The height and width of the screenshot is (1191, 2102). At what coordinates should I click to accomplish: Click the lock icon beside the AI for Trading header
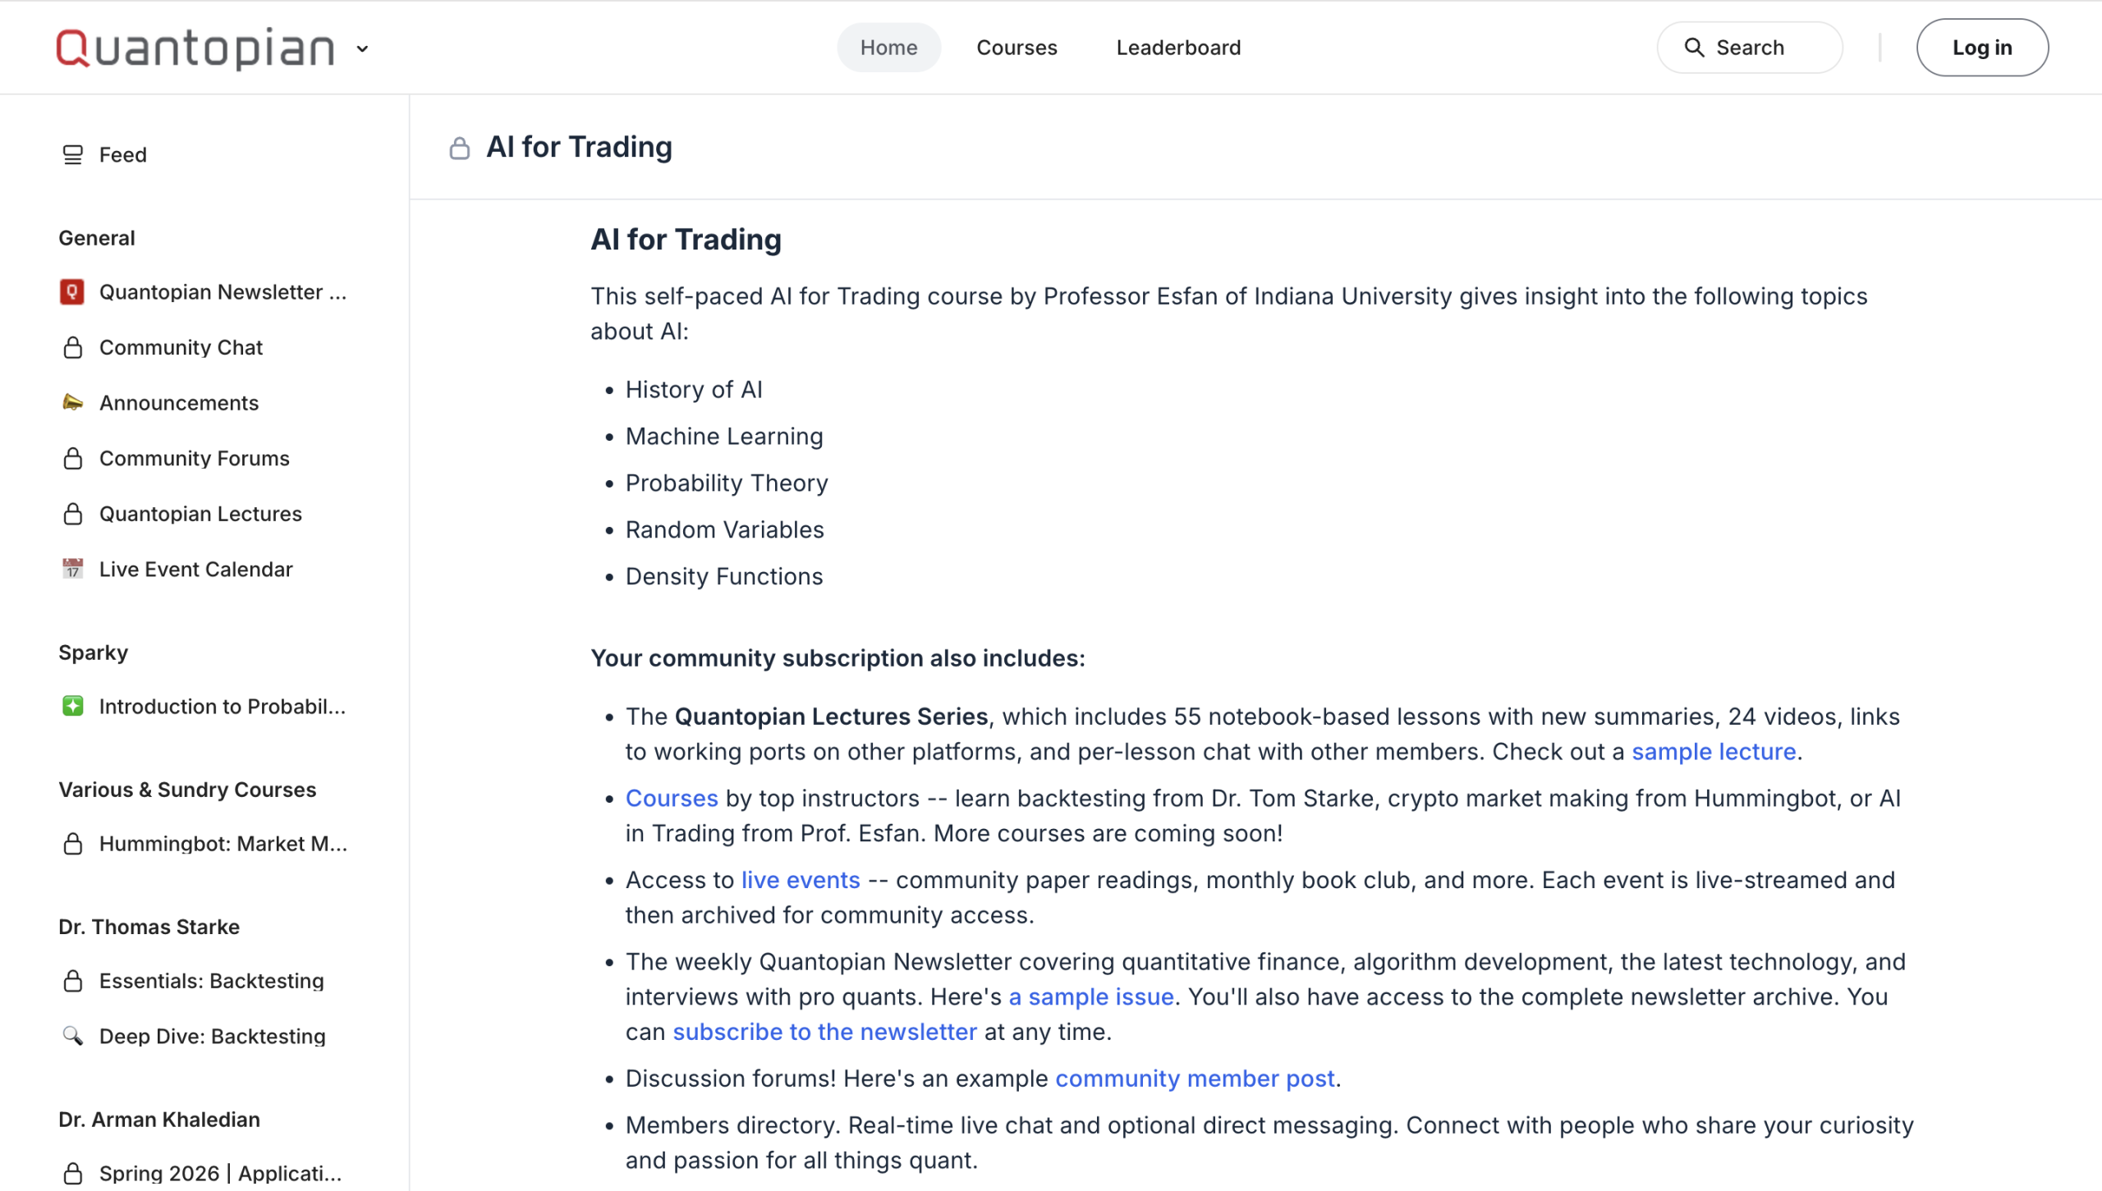pyautogui.click(x=460, y=148)
